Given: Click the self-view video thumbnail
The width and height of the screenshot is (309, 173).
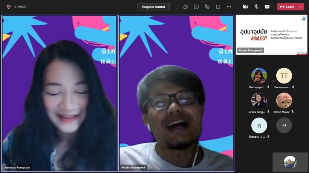Looking at the screenshot, I should click(x=290, y=162).
